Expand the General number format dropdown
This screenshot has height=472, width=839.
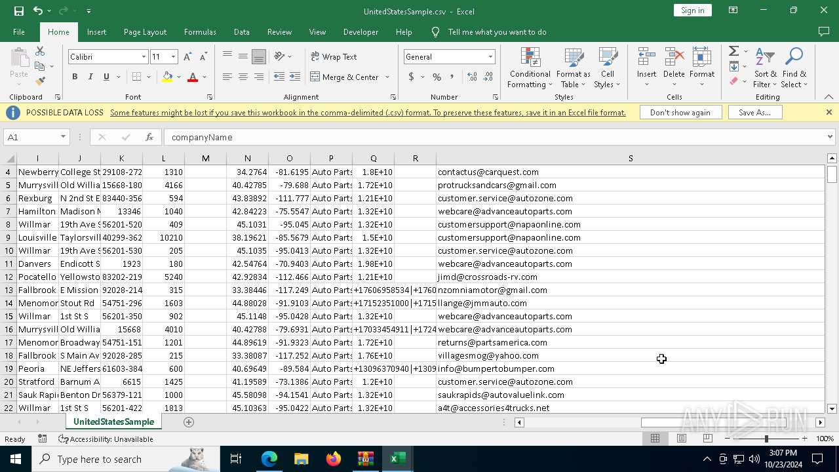point(490,57)
